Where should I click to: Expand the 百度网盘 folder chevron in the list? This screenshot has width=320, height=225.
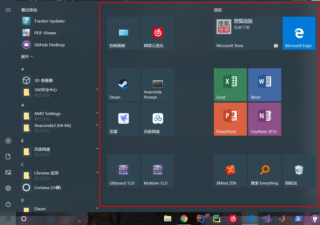(97, 149)
